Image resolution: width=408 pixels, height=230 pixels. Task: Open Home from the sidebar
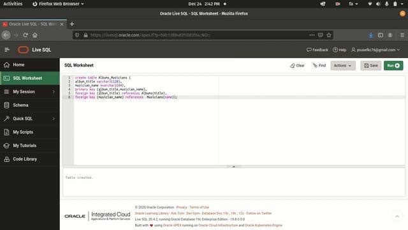pyautogui.click(x=30, y=65)
